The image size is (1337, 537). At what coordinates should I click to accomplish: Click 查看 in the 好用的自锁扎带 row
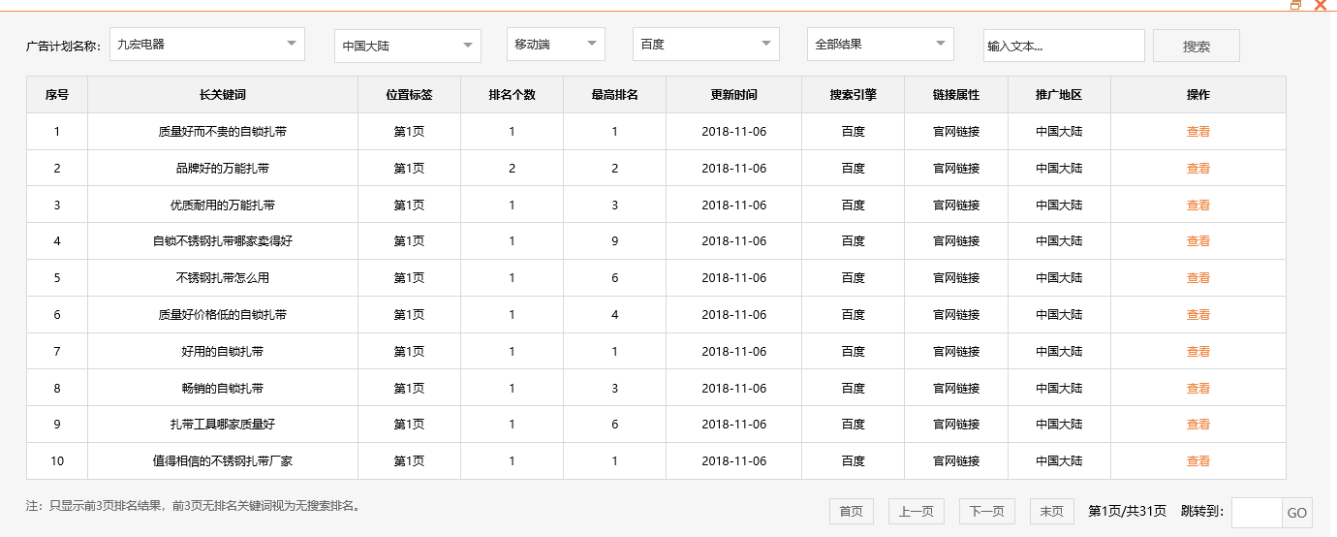point(1198,352)
